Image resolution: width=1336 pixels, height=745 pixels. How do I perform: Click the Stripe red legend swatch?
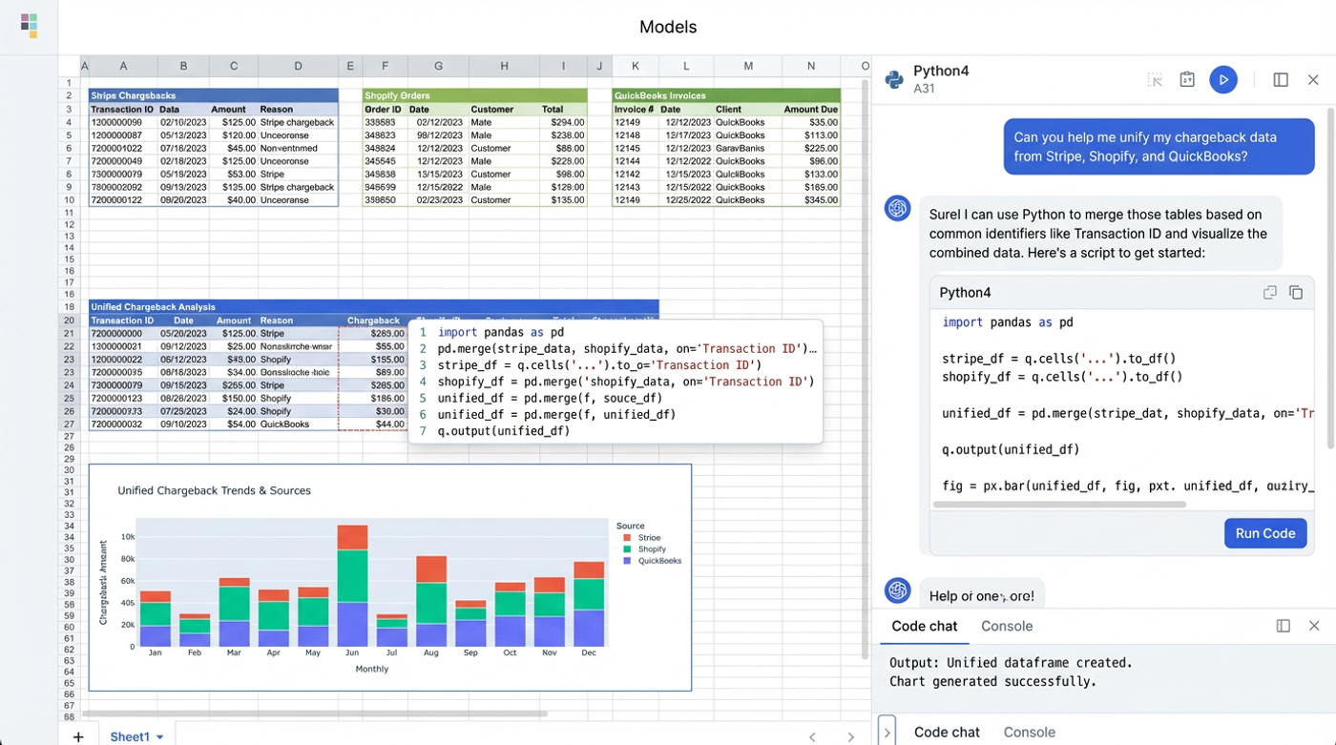click(627, 538)
